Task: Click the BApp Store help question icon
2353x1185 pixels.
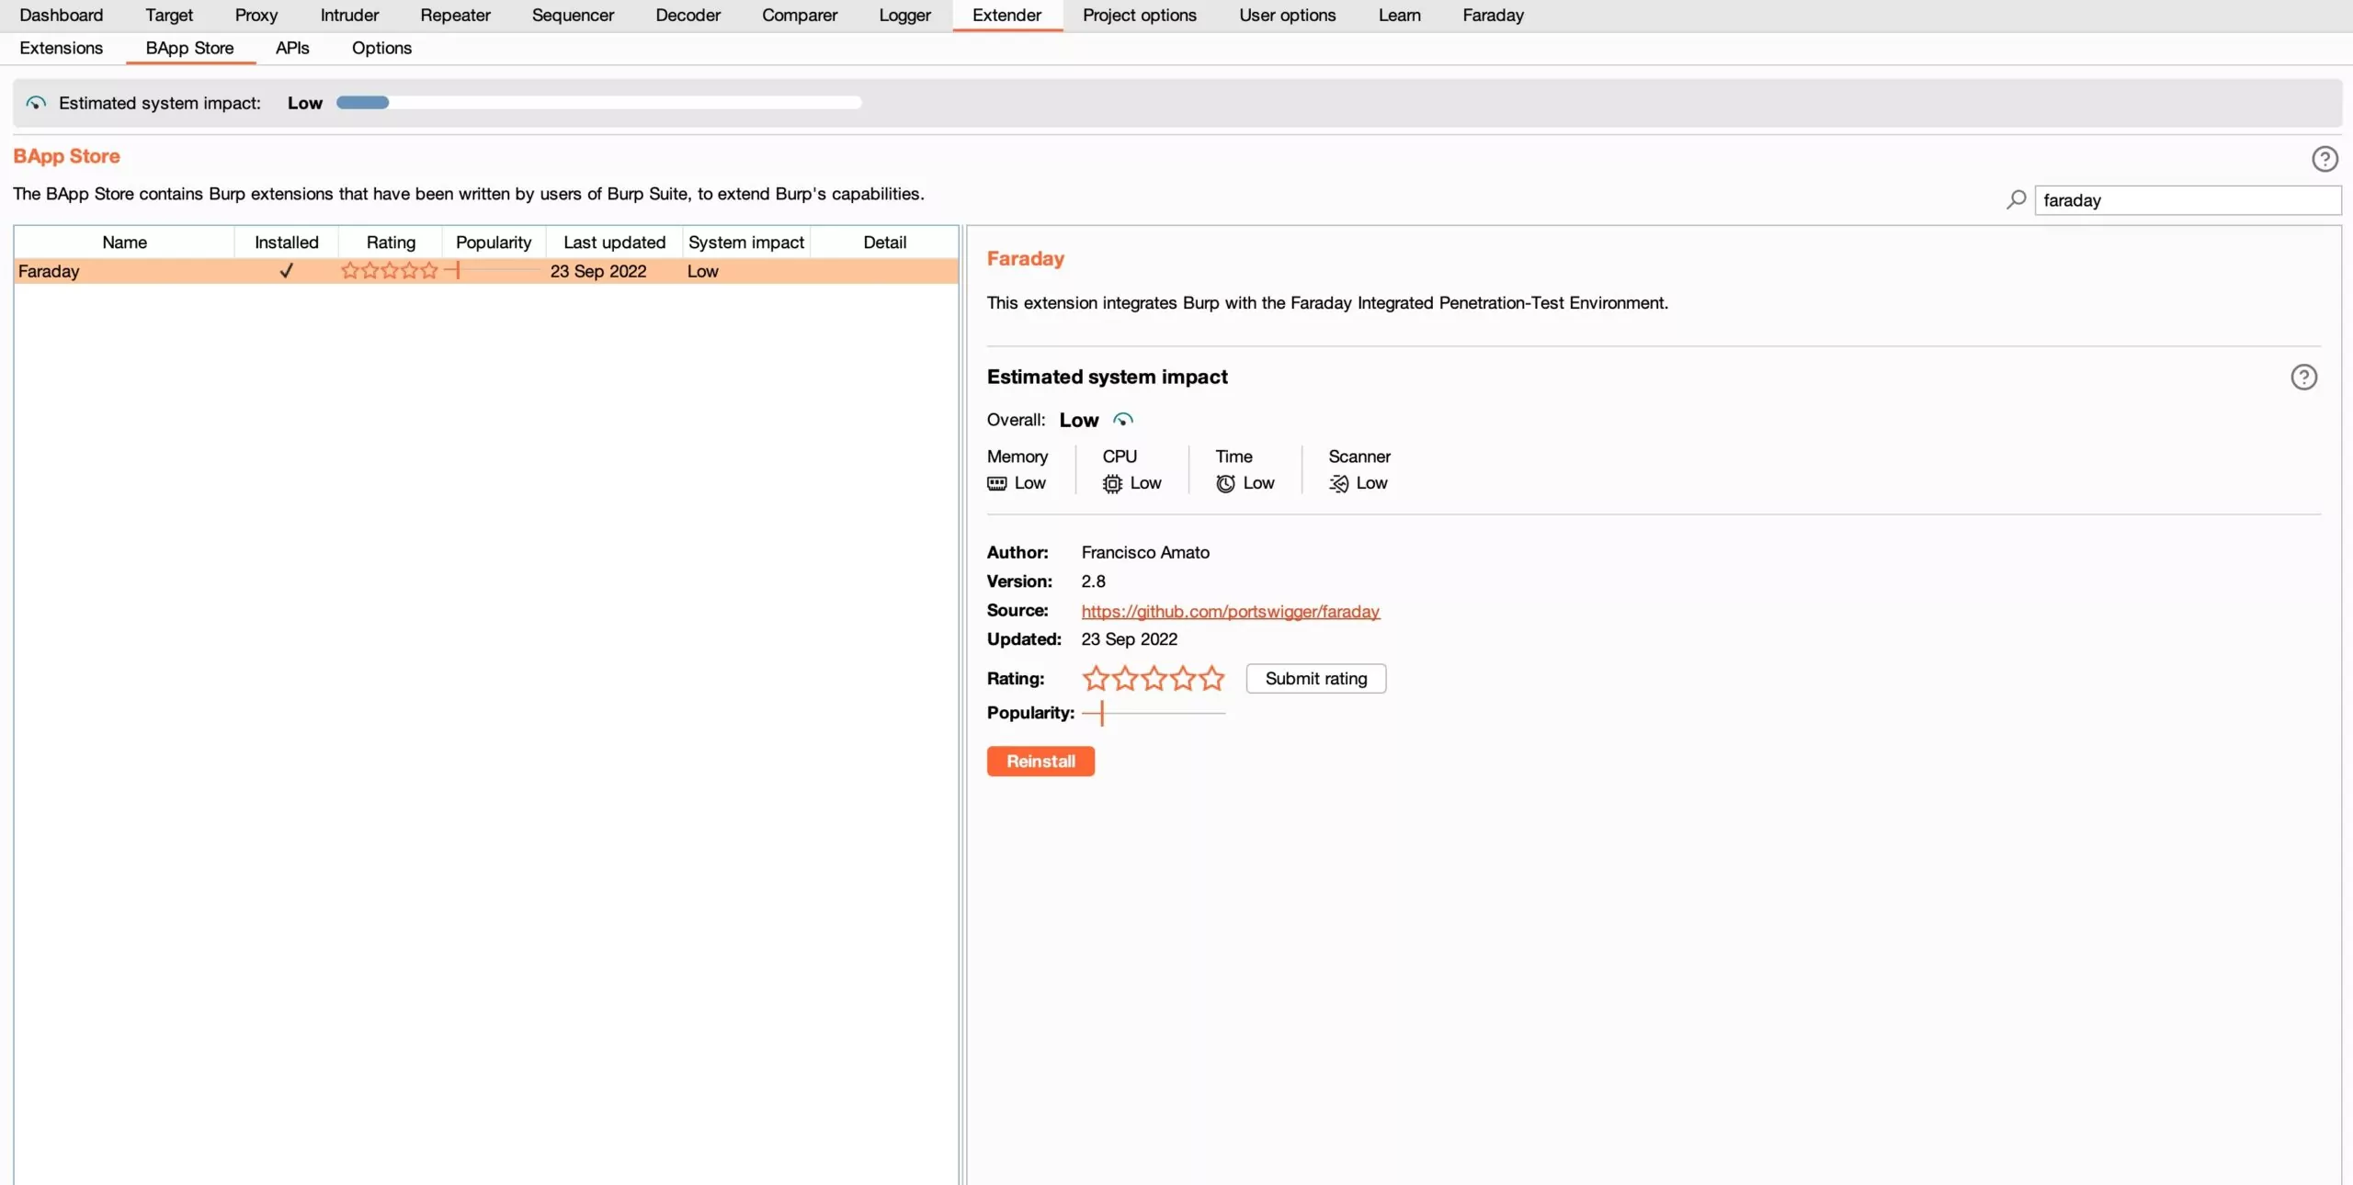Action: click(2324, 159)
